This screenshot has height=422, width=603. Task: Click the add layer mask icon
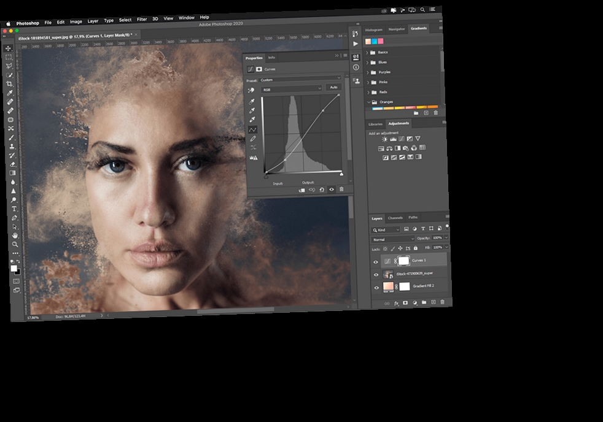pos(405,303)
